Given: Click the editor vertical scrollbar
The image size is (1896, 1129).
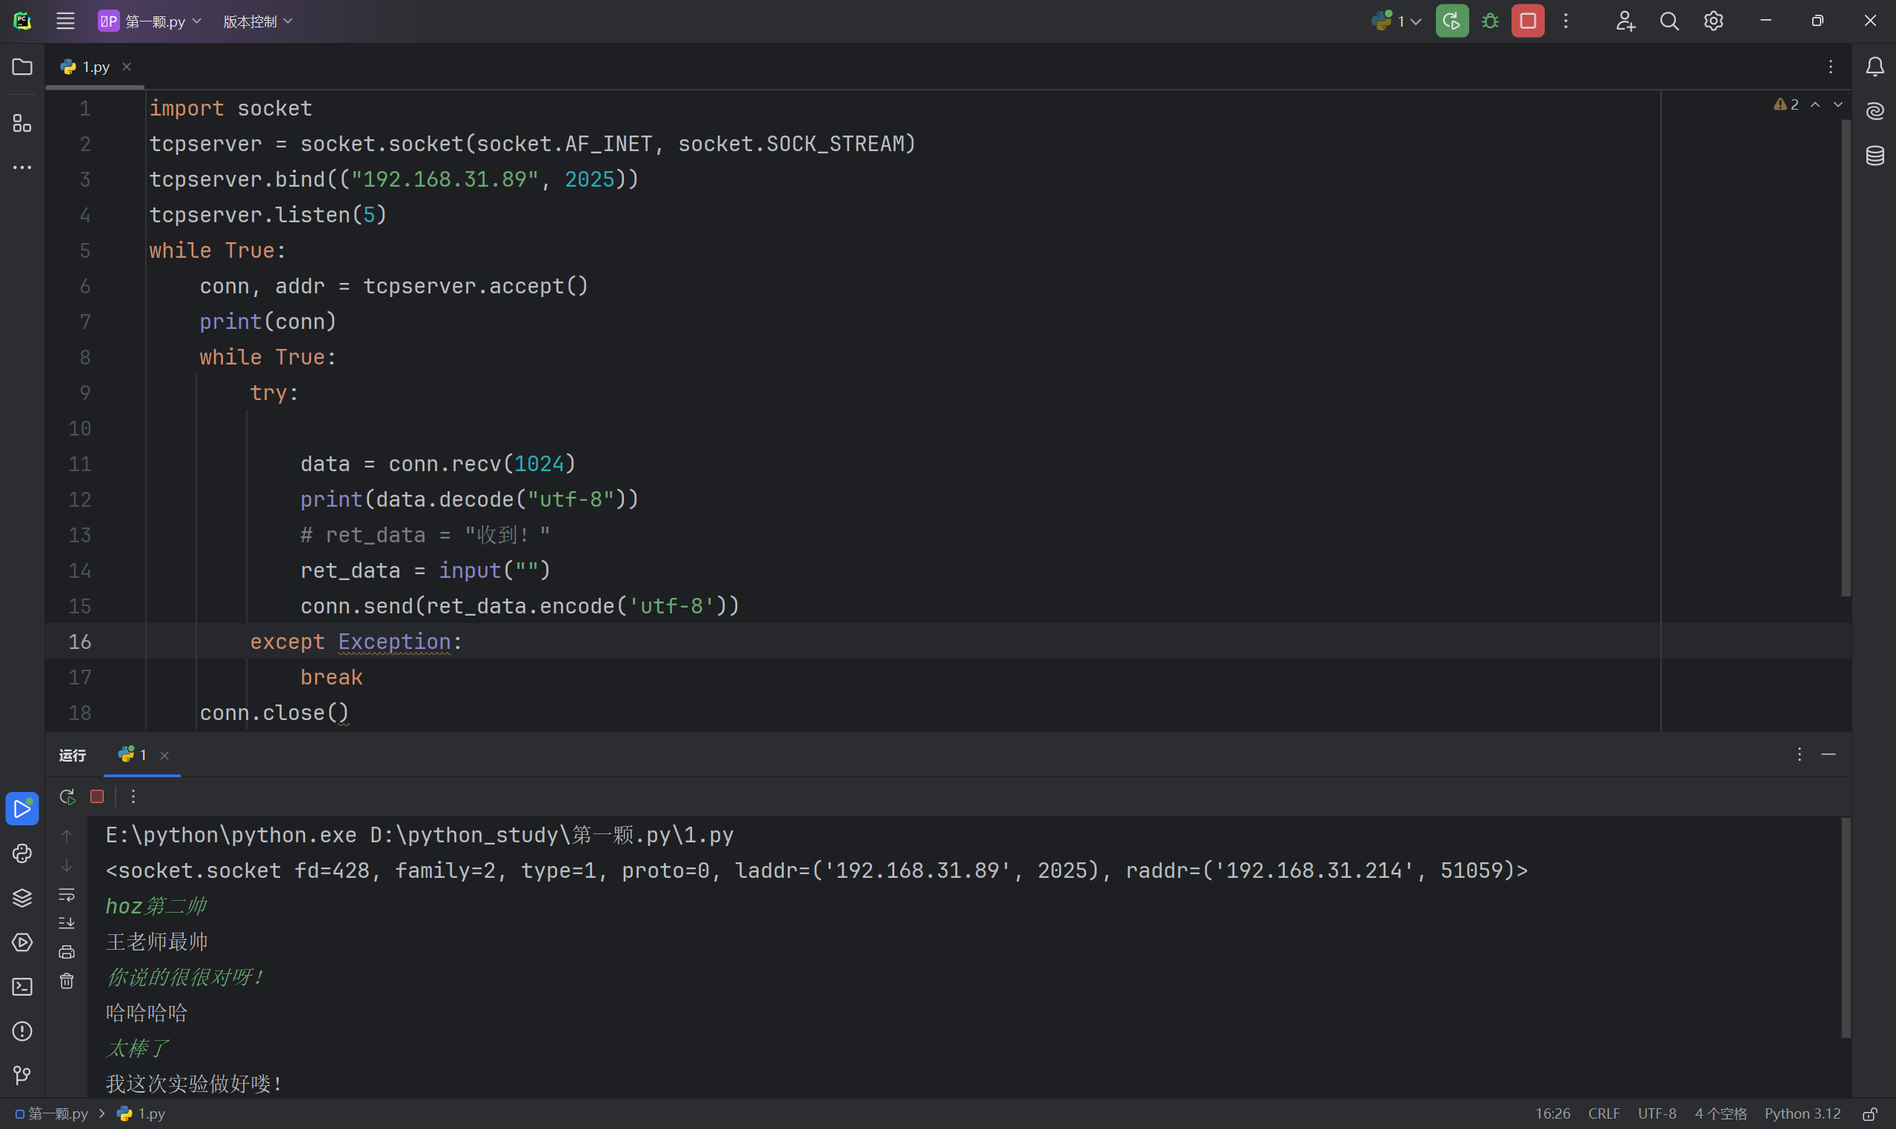Looking at the screenshot, I should [1845, 358].
